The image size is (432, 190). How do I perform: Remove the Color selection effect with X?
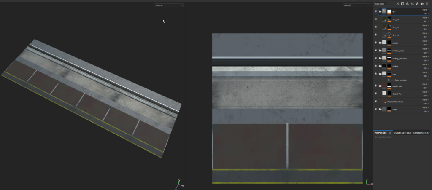click(428, 80)
